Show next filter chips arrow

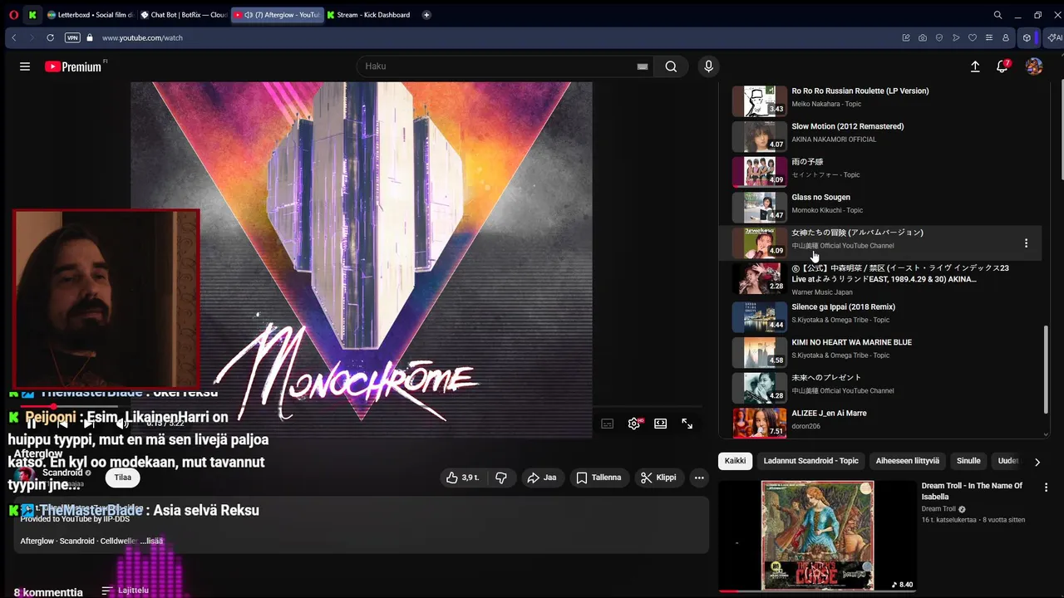coord(1037,462)
